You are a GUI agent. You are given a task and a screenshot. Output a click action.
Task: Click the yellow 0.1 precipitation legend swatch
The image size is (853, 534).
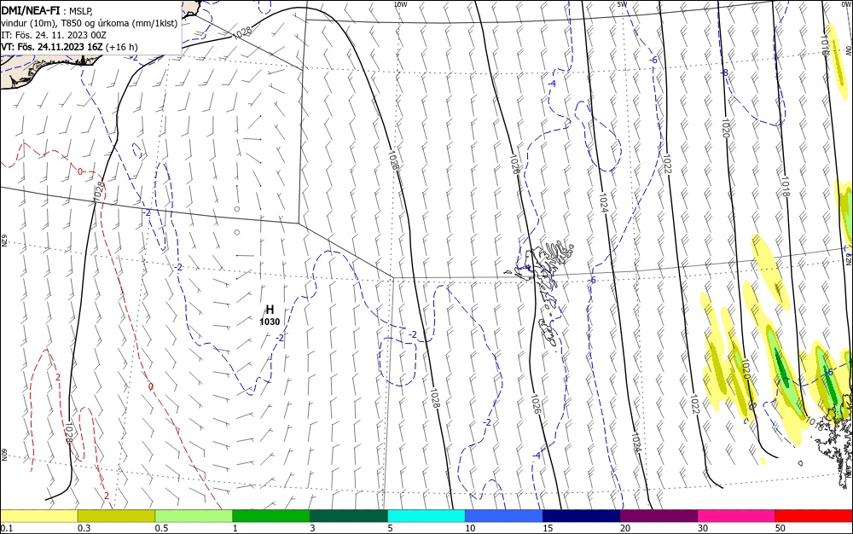point(38,516)
